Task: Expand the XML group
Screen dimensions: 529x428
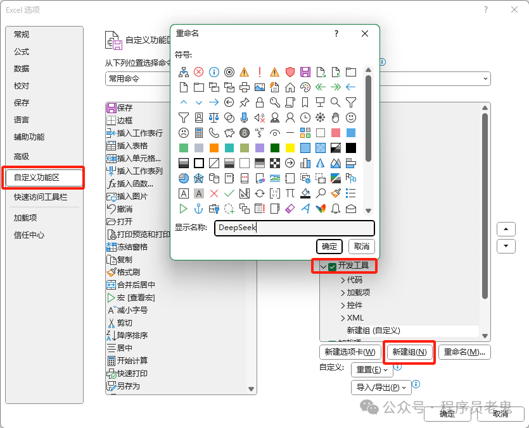Action: coord(343,318)
